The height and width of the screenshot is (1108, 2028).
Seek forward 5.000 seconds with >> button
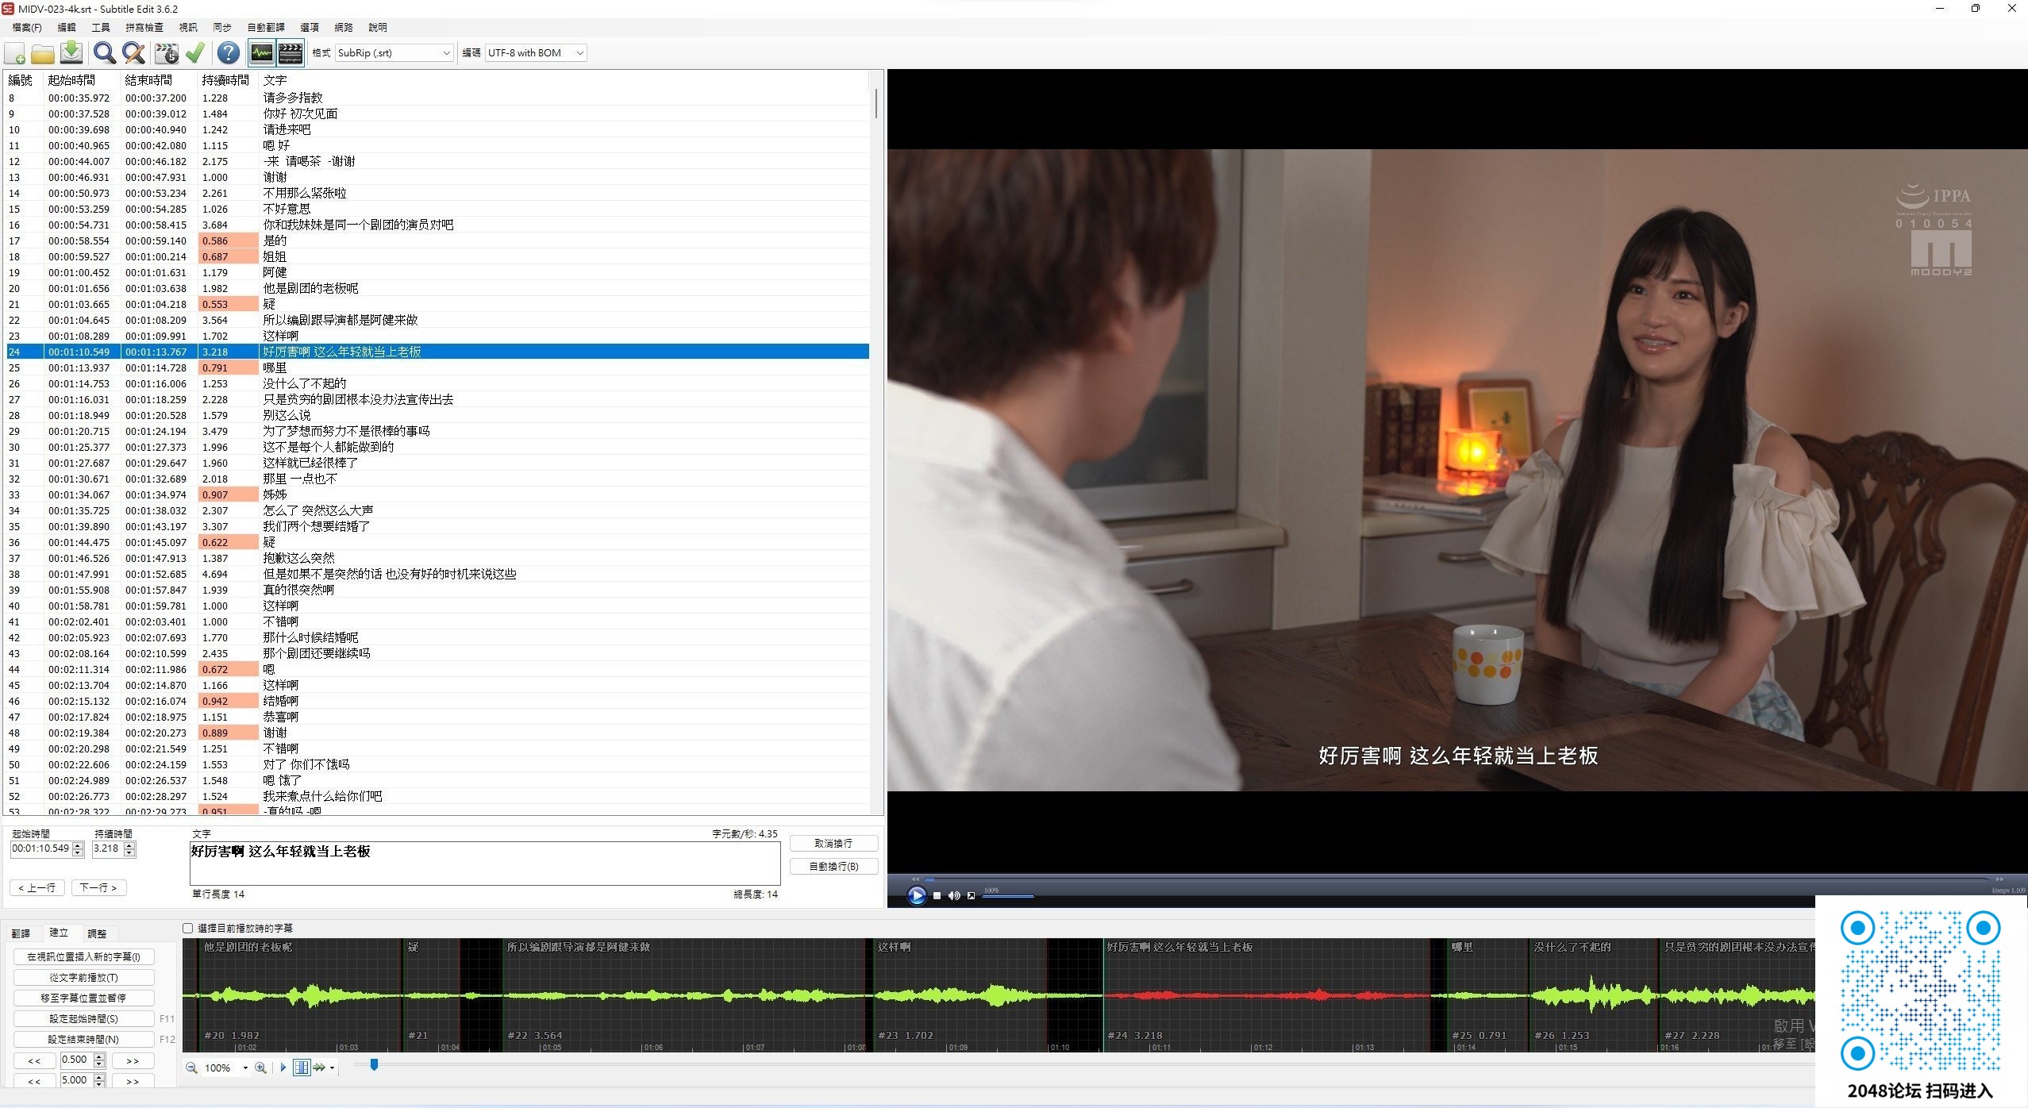[x=133, y=1081]
